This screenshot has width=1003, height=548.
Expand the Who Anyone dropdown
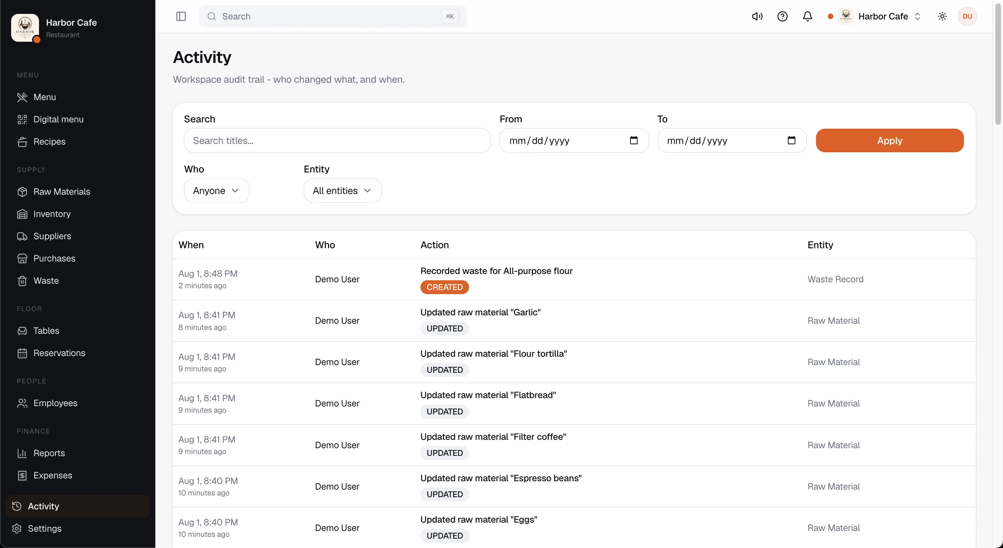[x=217, y=191]
